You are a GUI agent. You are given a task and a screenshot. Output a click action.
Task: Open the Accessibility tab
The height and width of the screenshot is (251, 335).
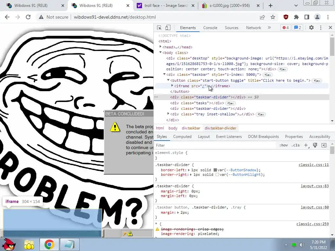(x=320, y=137)
